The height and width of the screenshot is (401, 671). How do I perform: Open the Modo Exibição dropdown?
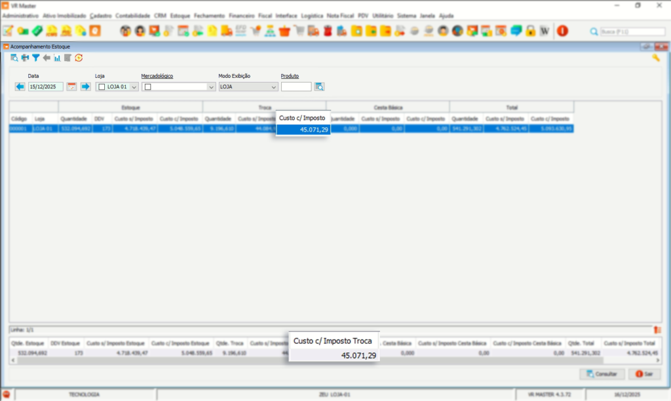(x=274, y=86)
